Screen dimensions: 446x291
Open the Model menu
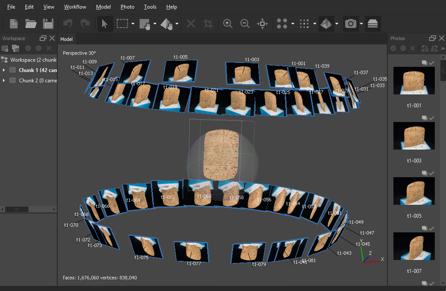click(103, 7)
